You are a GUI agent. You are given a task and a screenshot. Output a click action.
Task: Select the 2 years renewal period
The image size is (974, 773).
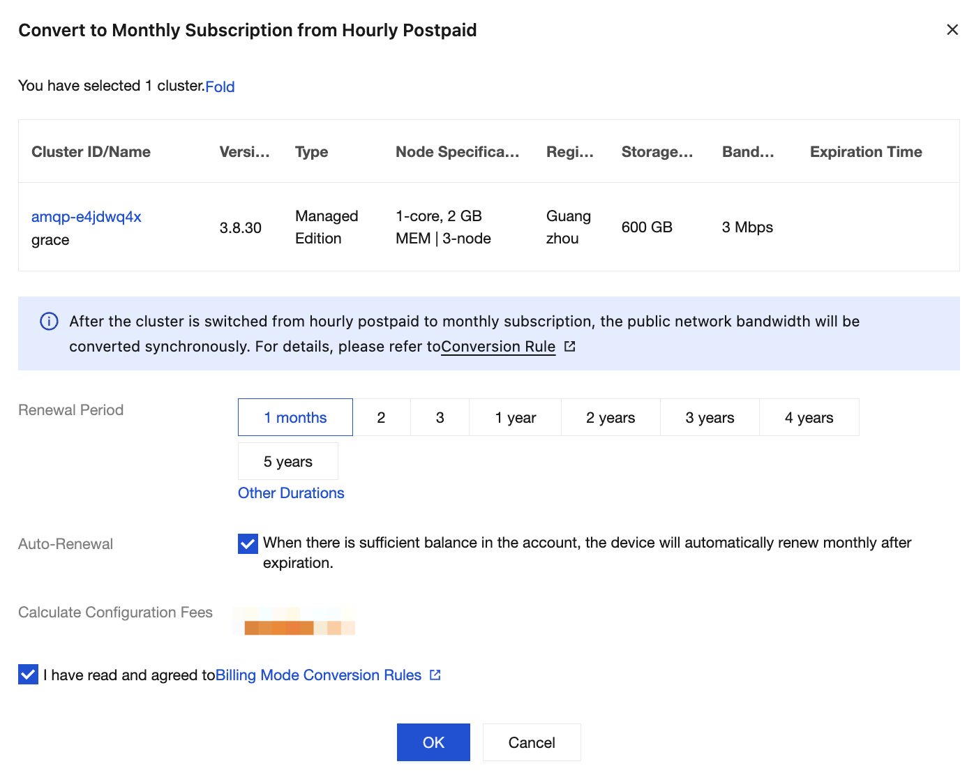pos(610,418)
